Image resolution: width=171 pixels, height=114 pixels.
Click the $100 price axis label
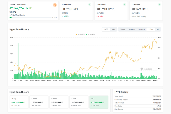[159, 37]
